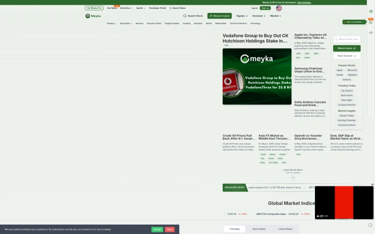Viewport: 375px width, 234px height.
Task: Open the Insights & Guides category
Action: pyautogui.click(x=172, y=23)
